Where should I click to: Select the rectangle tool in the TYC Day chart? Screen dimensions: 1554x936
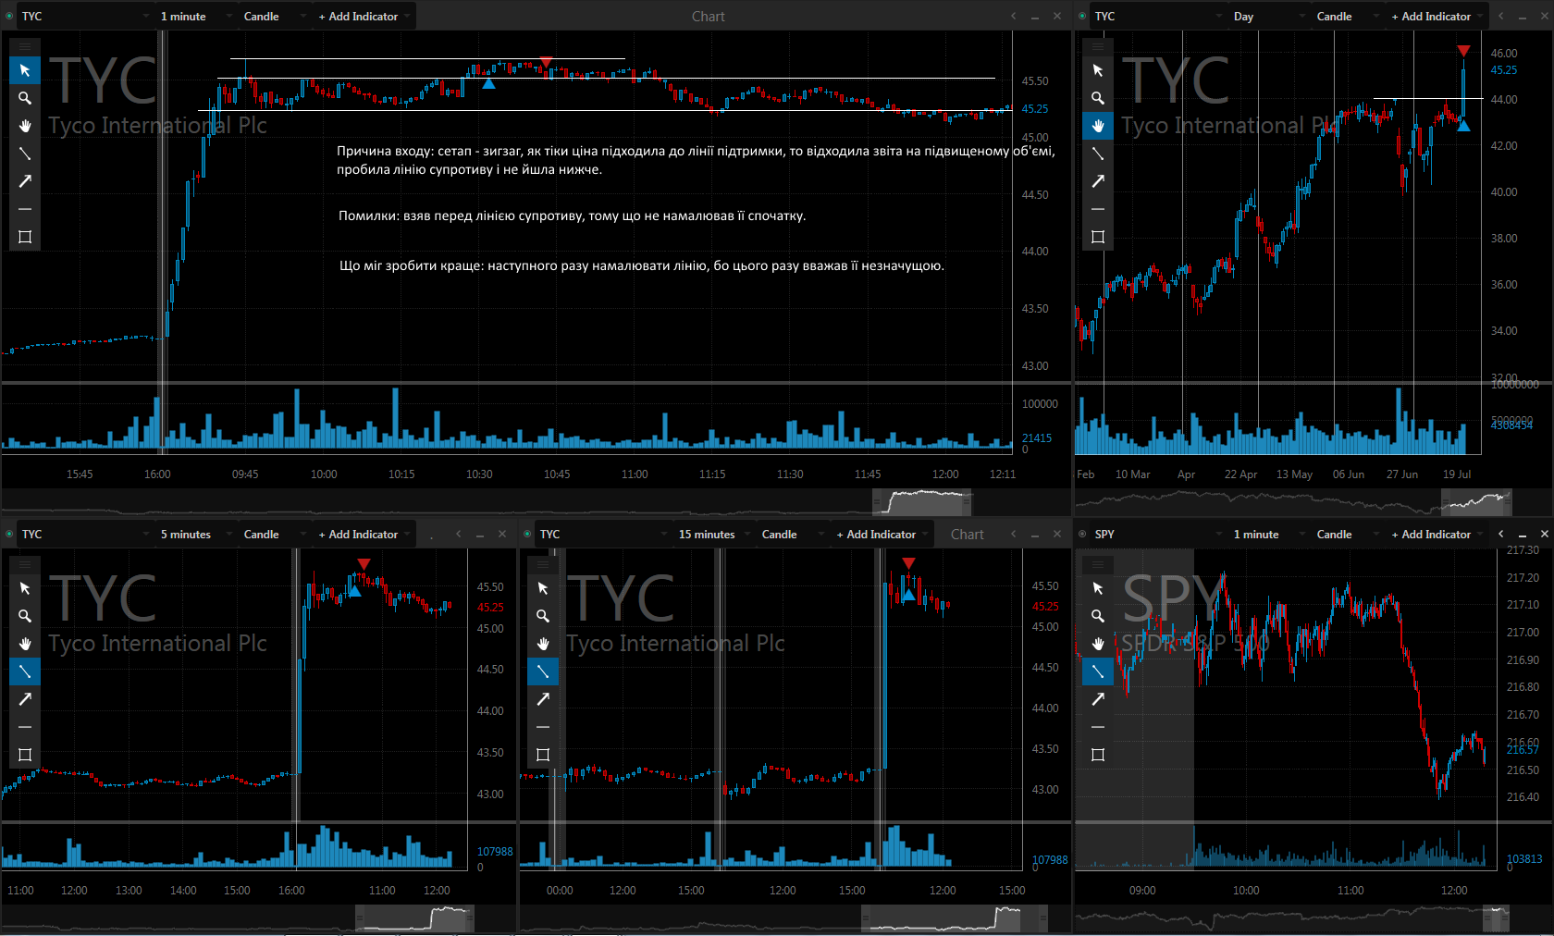click(1098, 237)
